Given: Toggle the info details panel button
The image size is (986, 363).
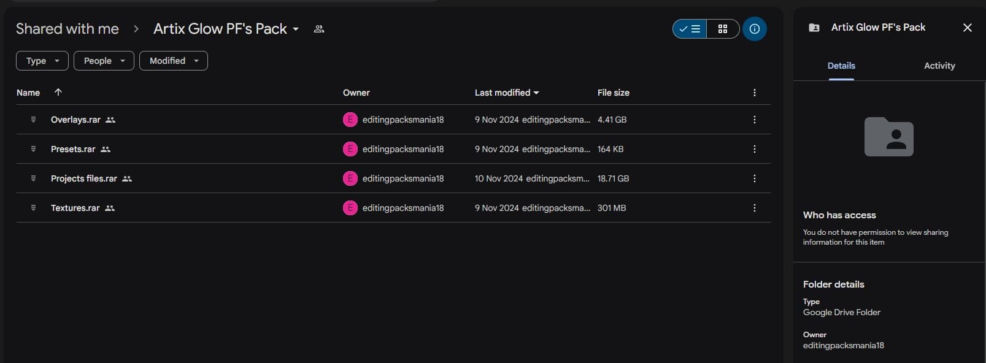Looking at the screenshot, I should (x=755, y=29).
